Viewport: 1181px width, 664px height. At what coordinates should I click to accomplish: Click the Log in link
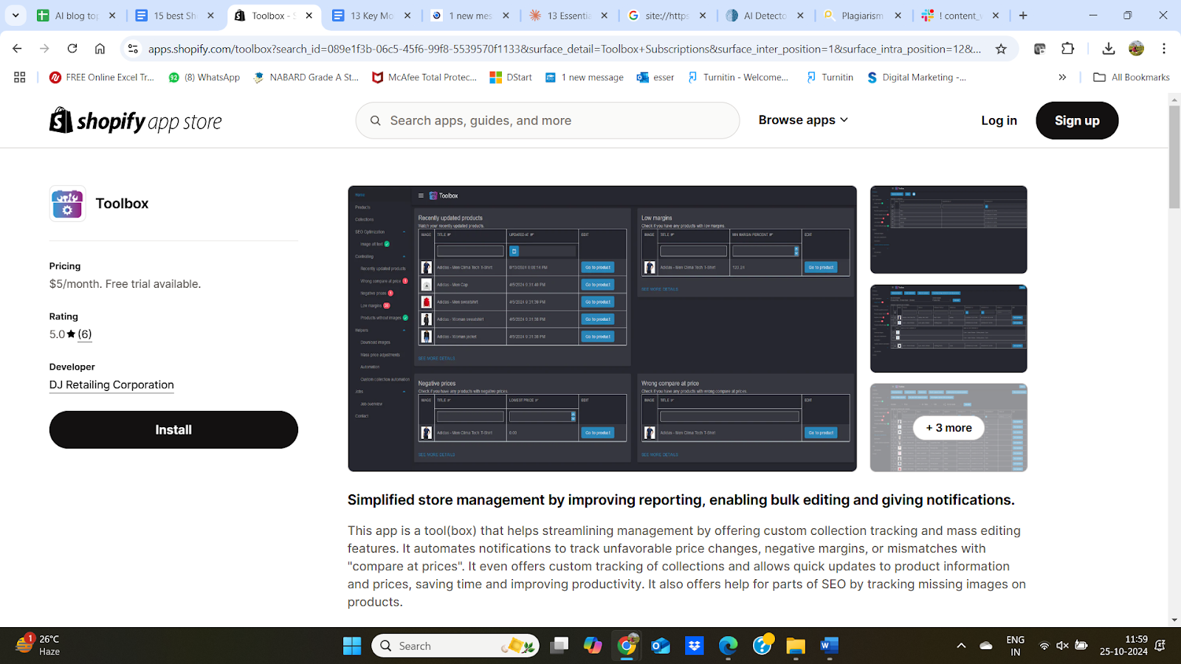[x=999, y=120]
